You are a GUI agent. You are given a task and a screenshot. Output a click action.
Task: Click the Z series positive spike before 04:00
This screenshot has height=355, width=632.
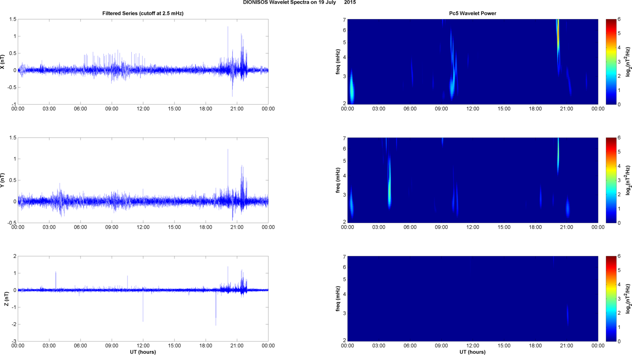coord(56,280)
